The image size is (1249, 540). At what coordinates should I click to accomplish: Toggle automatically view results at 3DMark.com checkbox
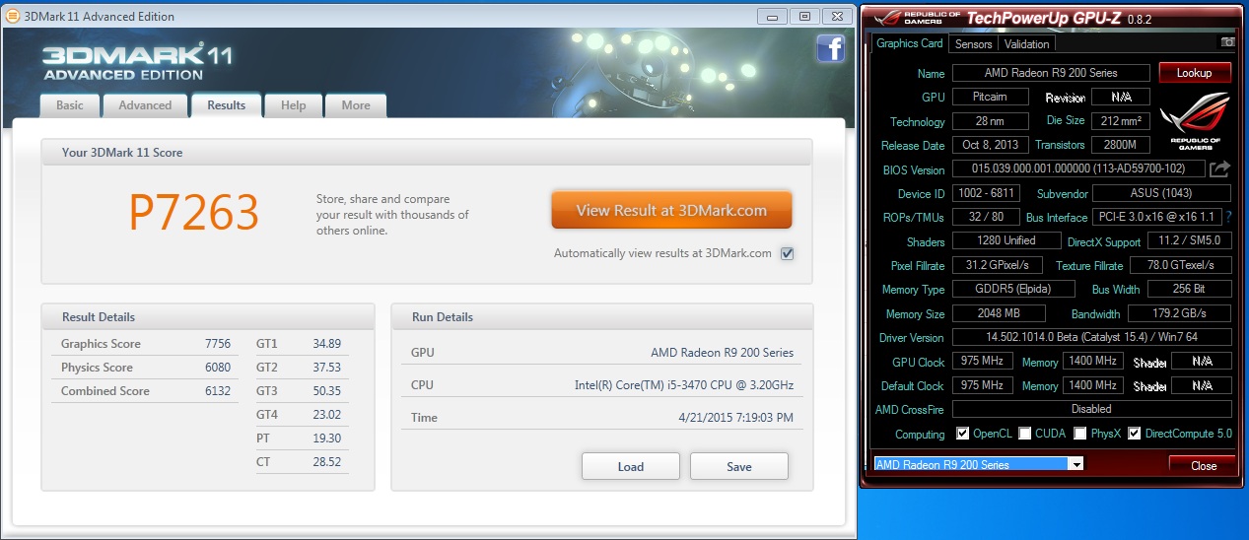[787, 253]
